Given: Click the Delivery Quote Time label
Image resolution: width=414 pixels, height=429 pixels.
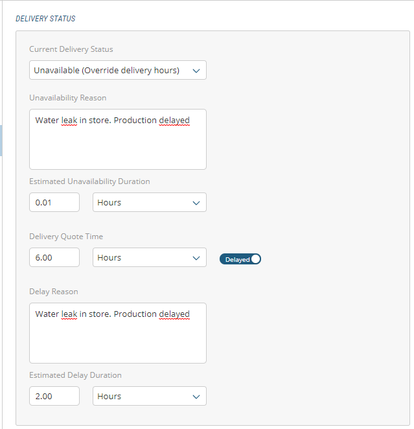Looking at the screenshot, I should pyautogui.click(x=66, y=237).
